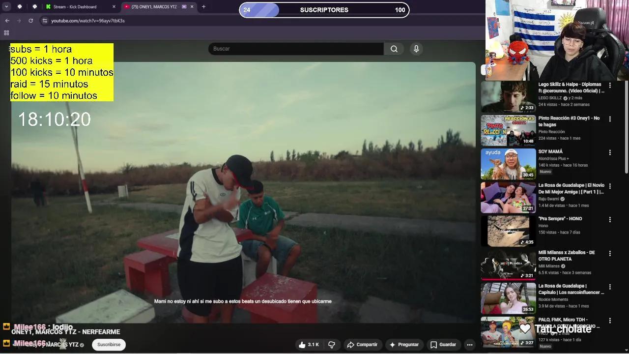Open Milli Milanss DE OTRO PLANETA title
Screen dimensions: 629x354
567,256
